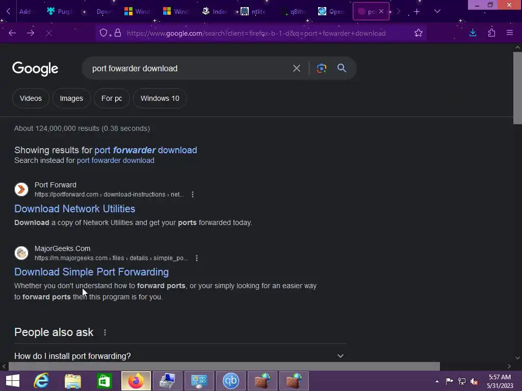Open the tracking protection shield icon

103,33
